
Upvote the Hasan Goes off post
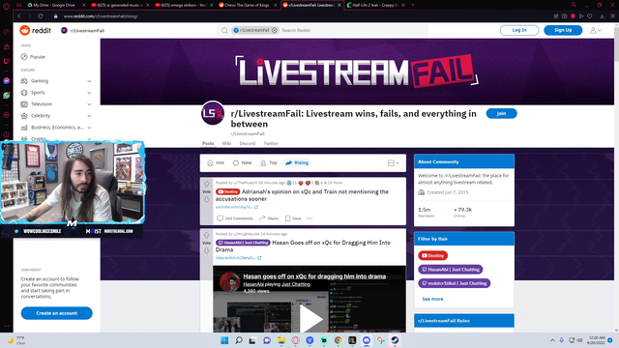coord(206,236)
